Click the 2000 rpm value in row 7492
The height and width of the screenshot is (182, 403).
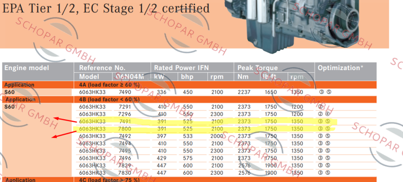(x=217, y=136)
